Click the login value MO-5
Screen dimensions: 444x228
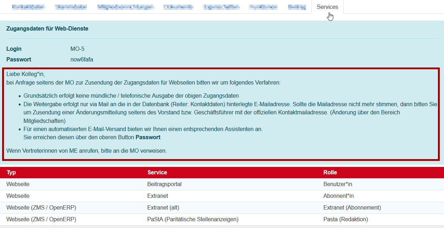pyautogui.click(x=77, y=49)
